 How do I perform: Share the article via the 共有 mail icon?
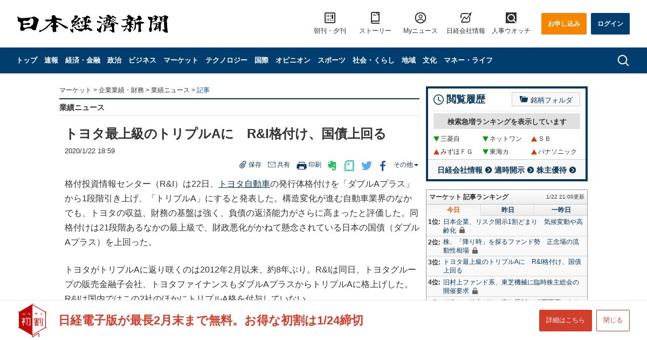click(279, 165)
